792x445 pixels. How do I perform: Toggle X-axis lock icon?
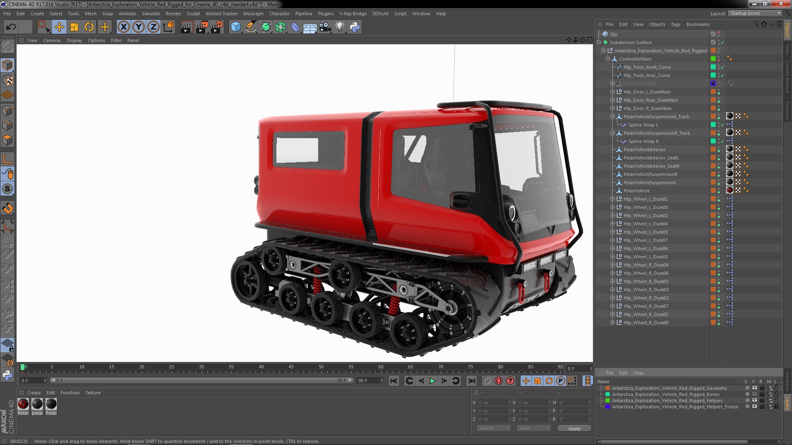123,27
